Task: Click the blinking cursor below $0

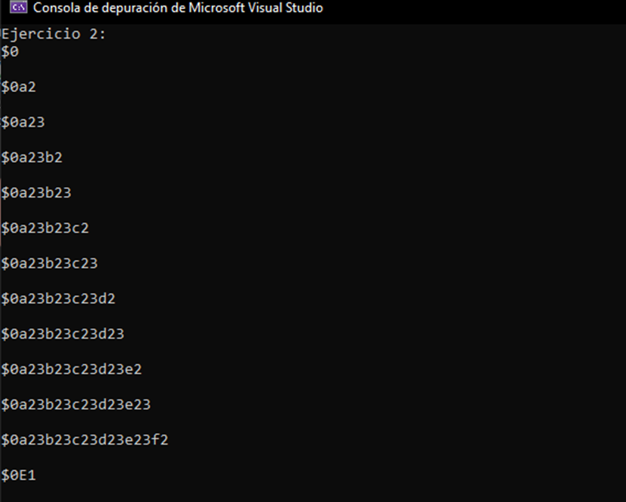Action: 2,69
